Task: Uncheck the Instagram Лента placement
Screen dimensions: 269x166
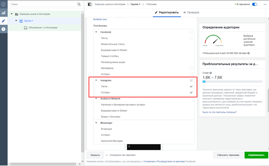Action: (191, 86)
